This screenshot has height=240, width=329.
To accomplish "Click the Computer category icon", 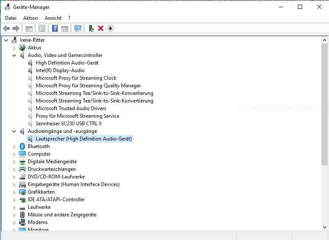I will [x=22, y=154].
